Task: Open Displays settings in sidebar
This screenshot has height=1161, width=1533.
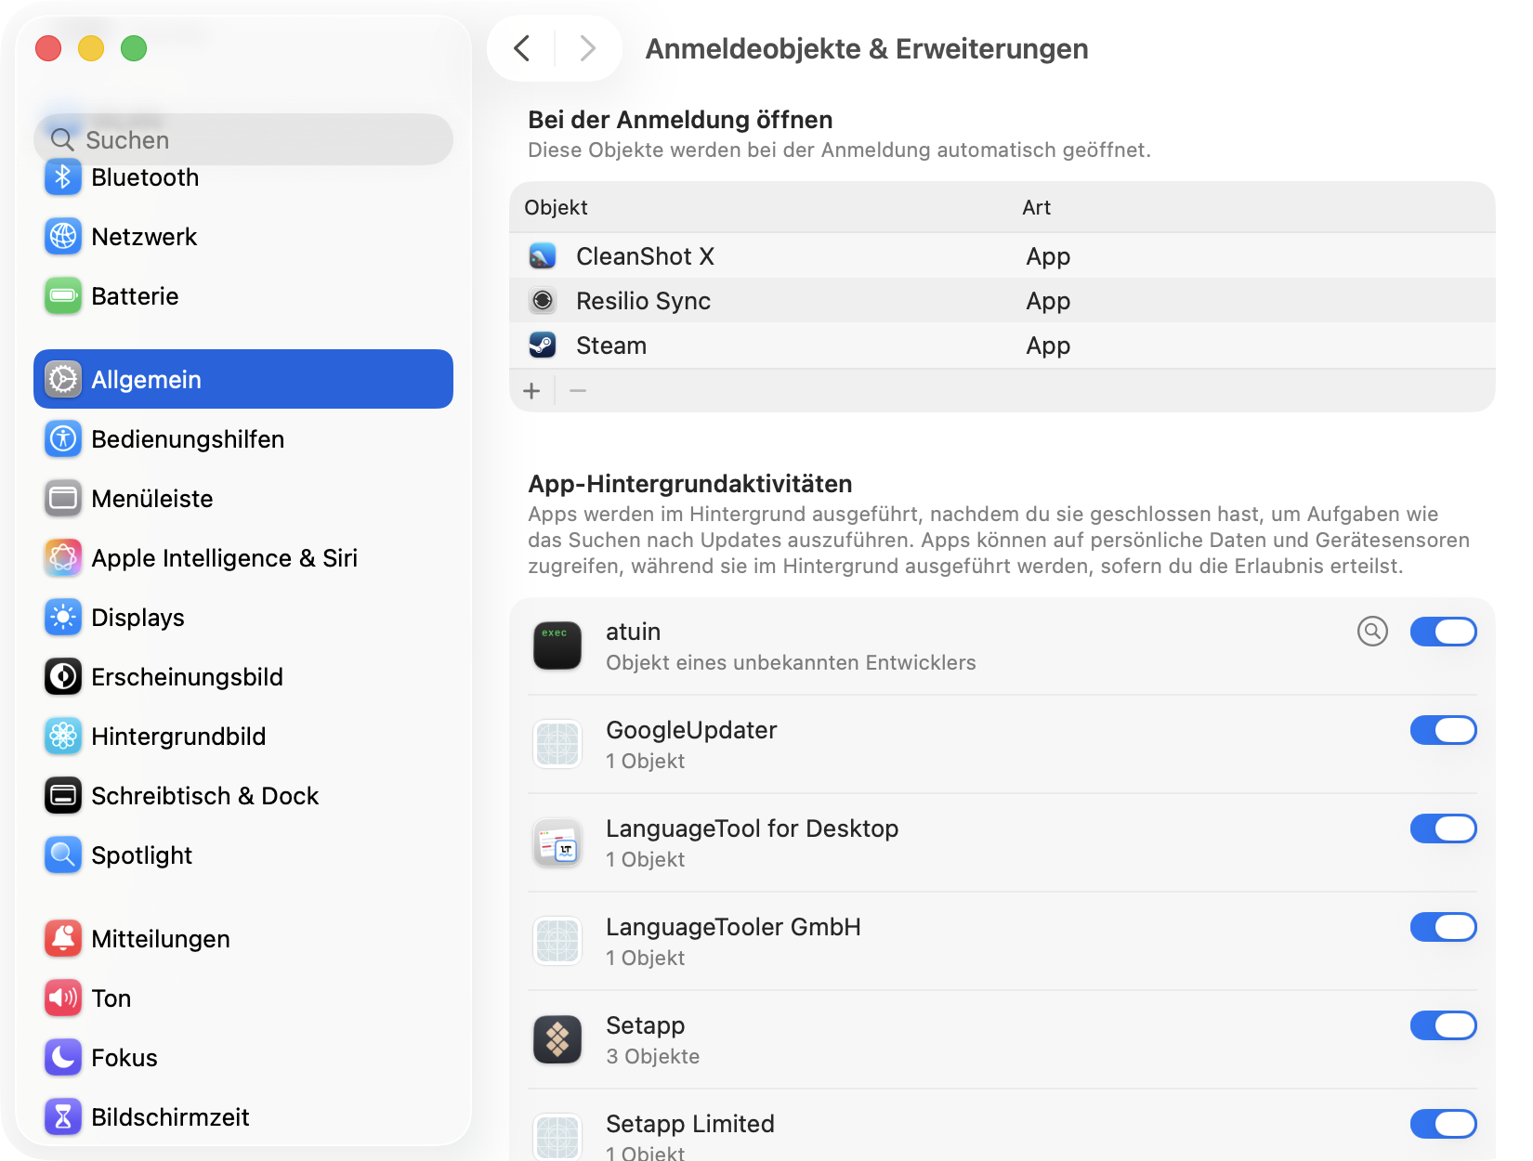Action: click(138, 618)
